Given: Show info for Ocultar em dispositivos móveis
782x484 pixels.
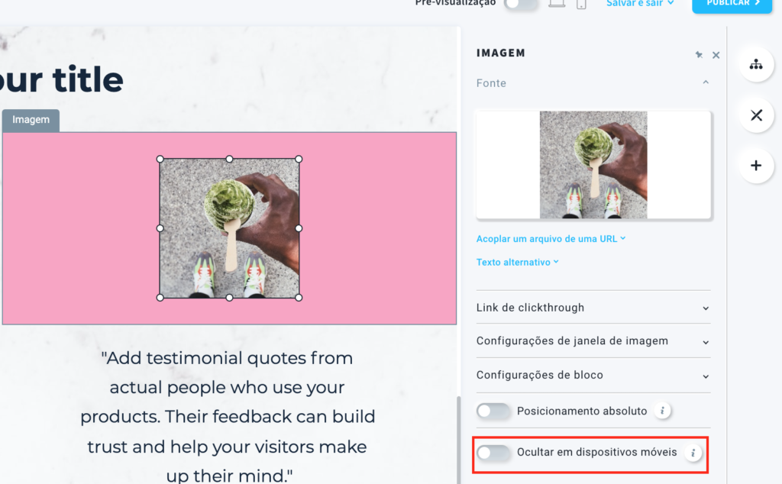Looking at the screenshot, I should point(693,453).
